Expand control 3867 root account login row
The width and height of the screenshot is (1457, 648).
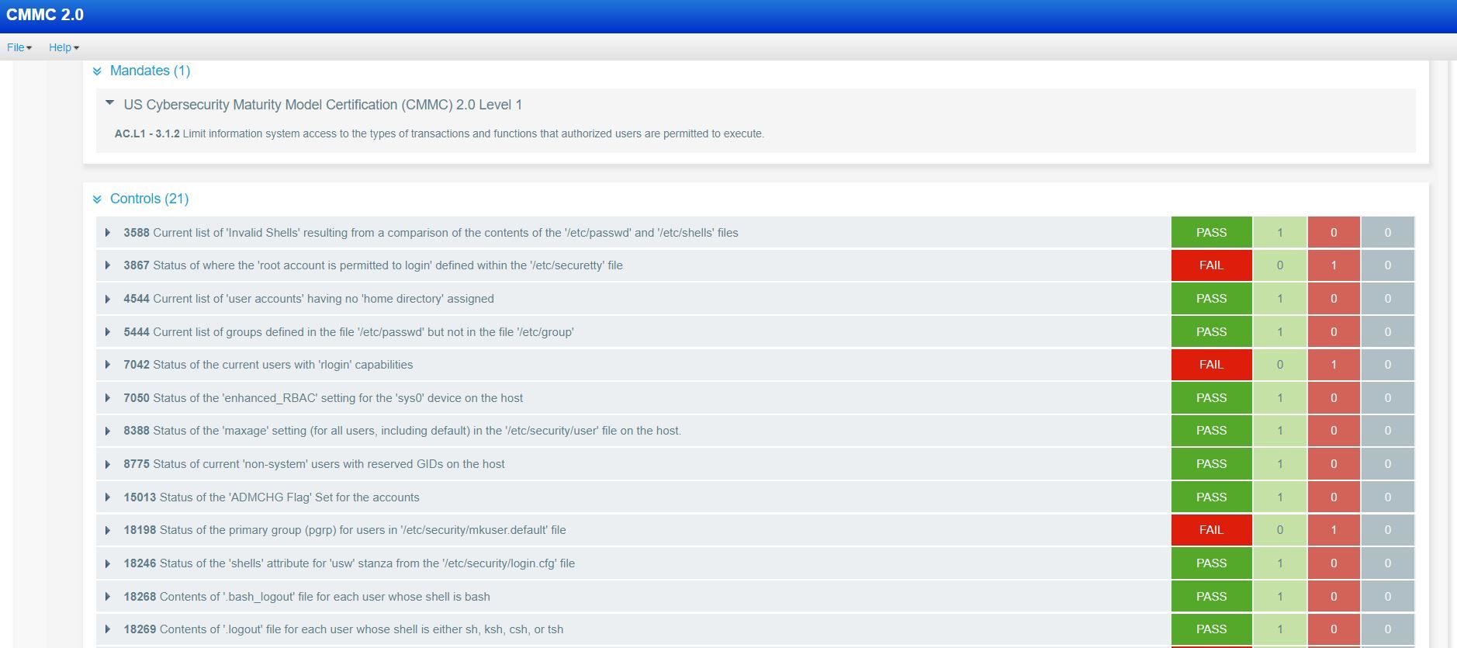(x=108, y=265)
